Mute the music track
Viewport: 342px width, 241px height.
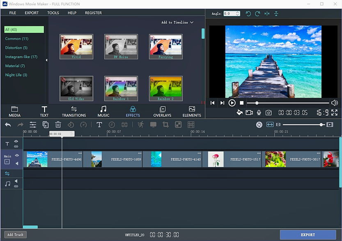click(x=16, y=181)
